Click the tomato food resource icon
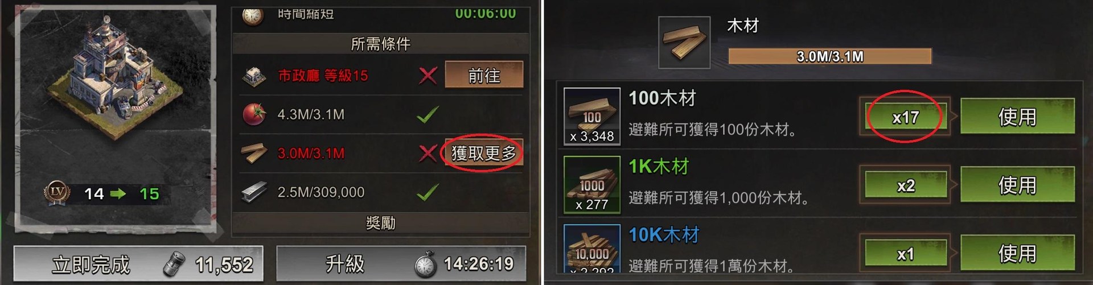 pyautogui.click(x=254, y=114)
